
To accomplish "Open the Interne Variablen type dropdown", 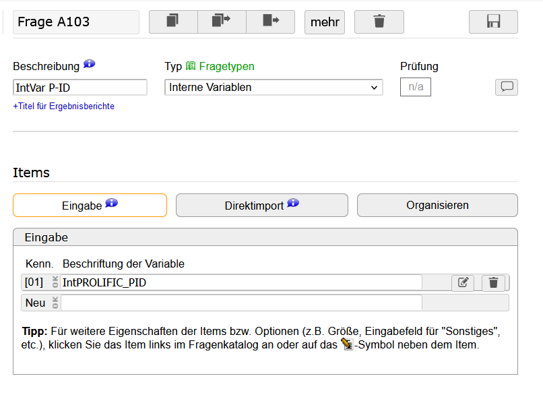I will click(274, 88).
